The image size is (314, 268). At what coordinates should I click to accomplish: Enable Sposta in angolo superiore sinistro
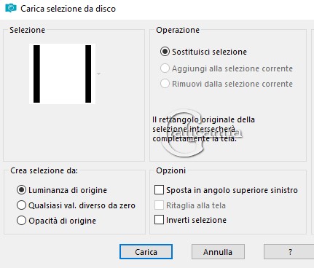(x=159, y=190)
